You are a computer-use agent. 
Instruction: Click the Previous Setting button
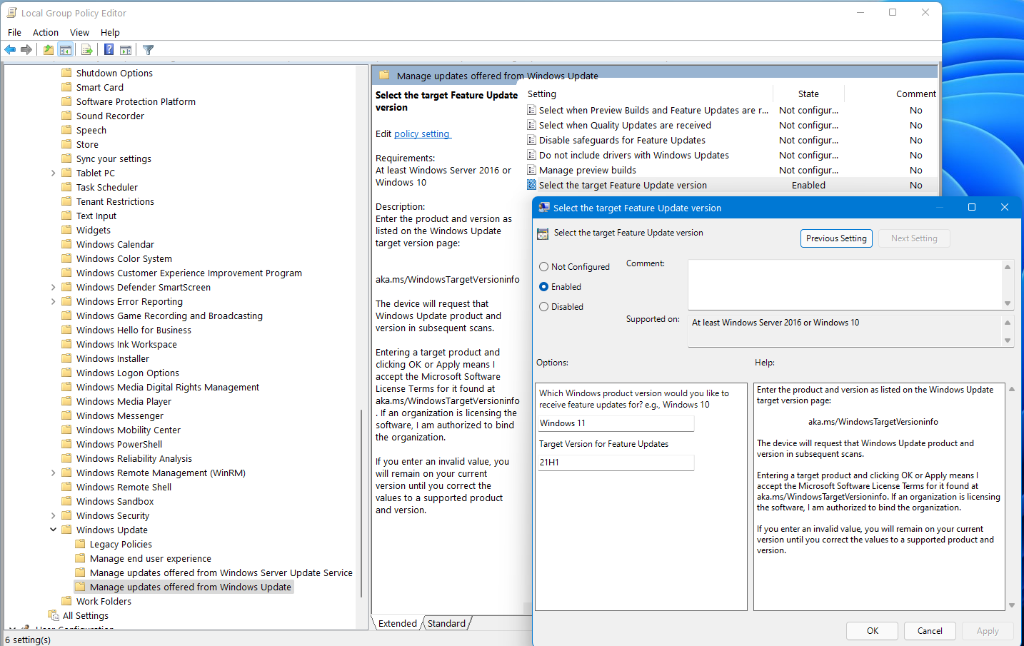point(836,238)
